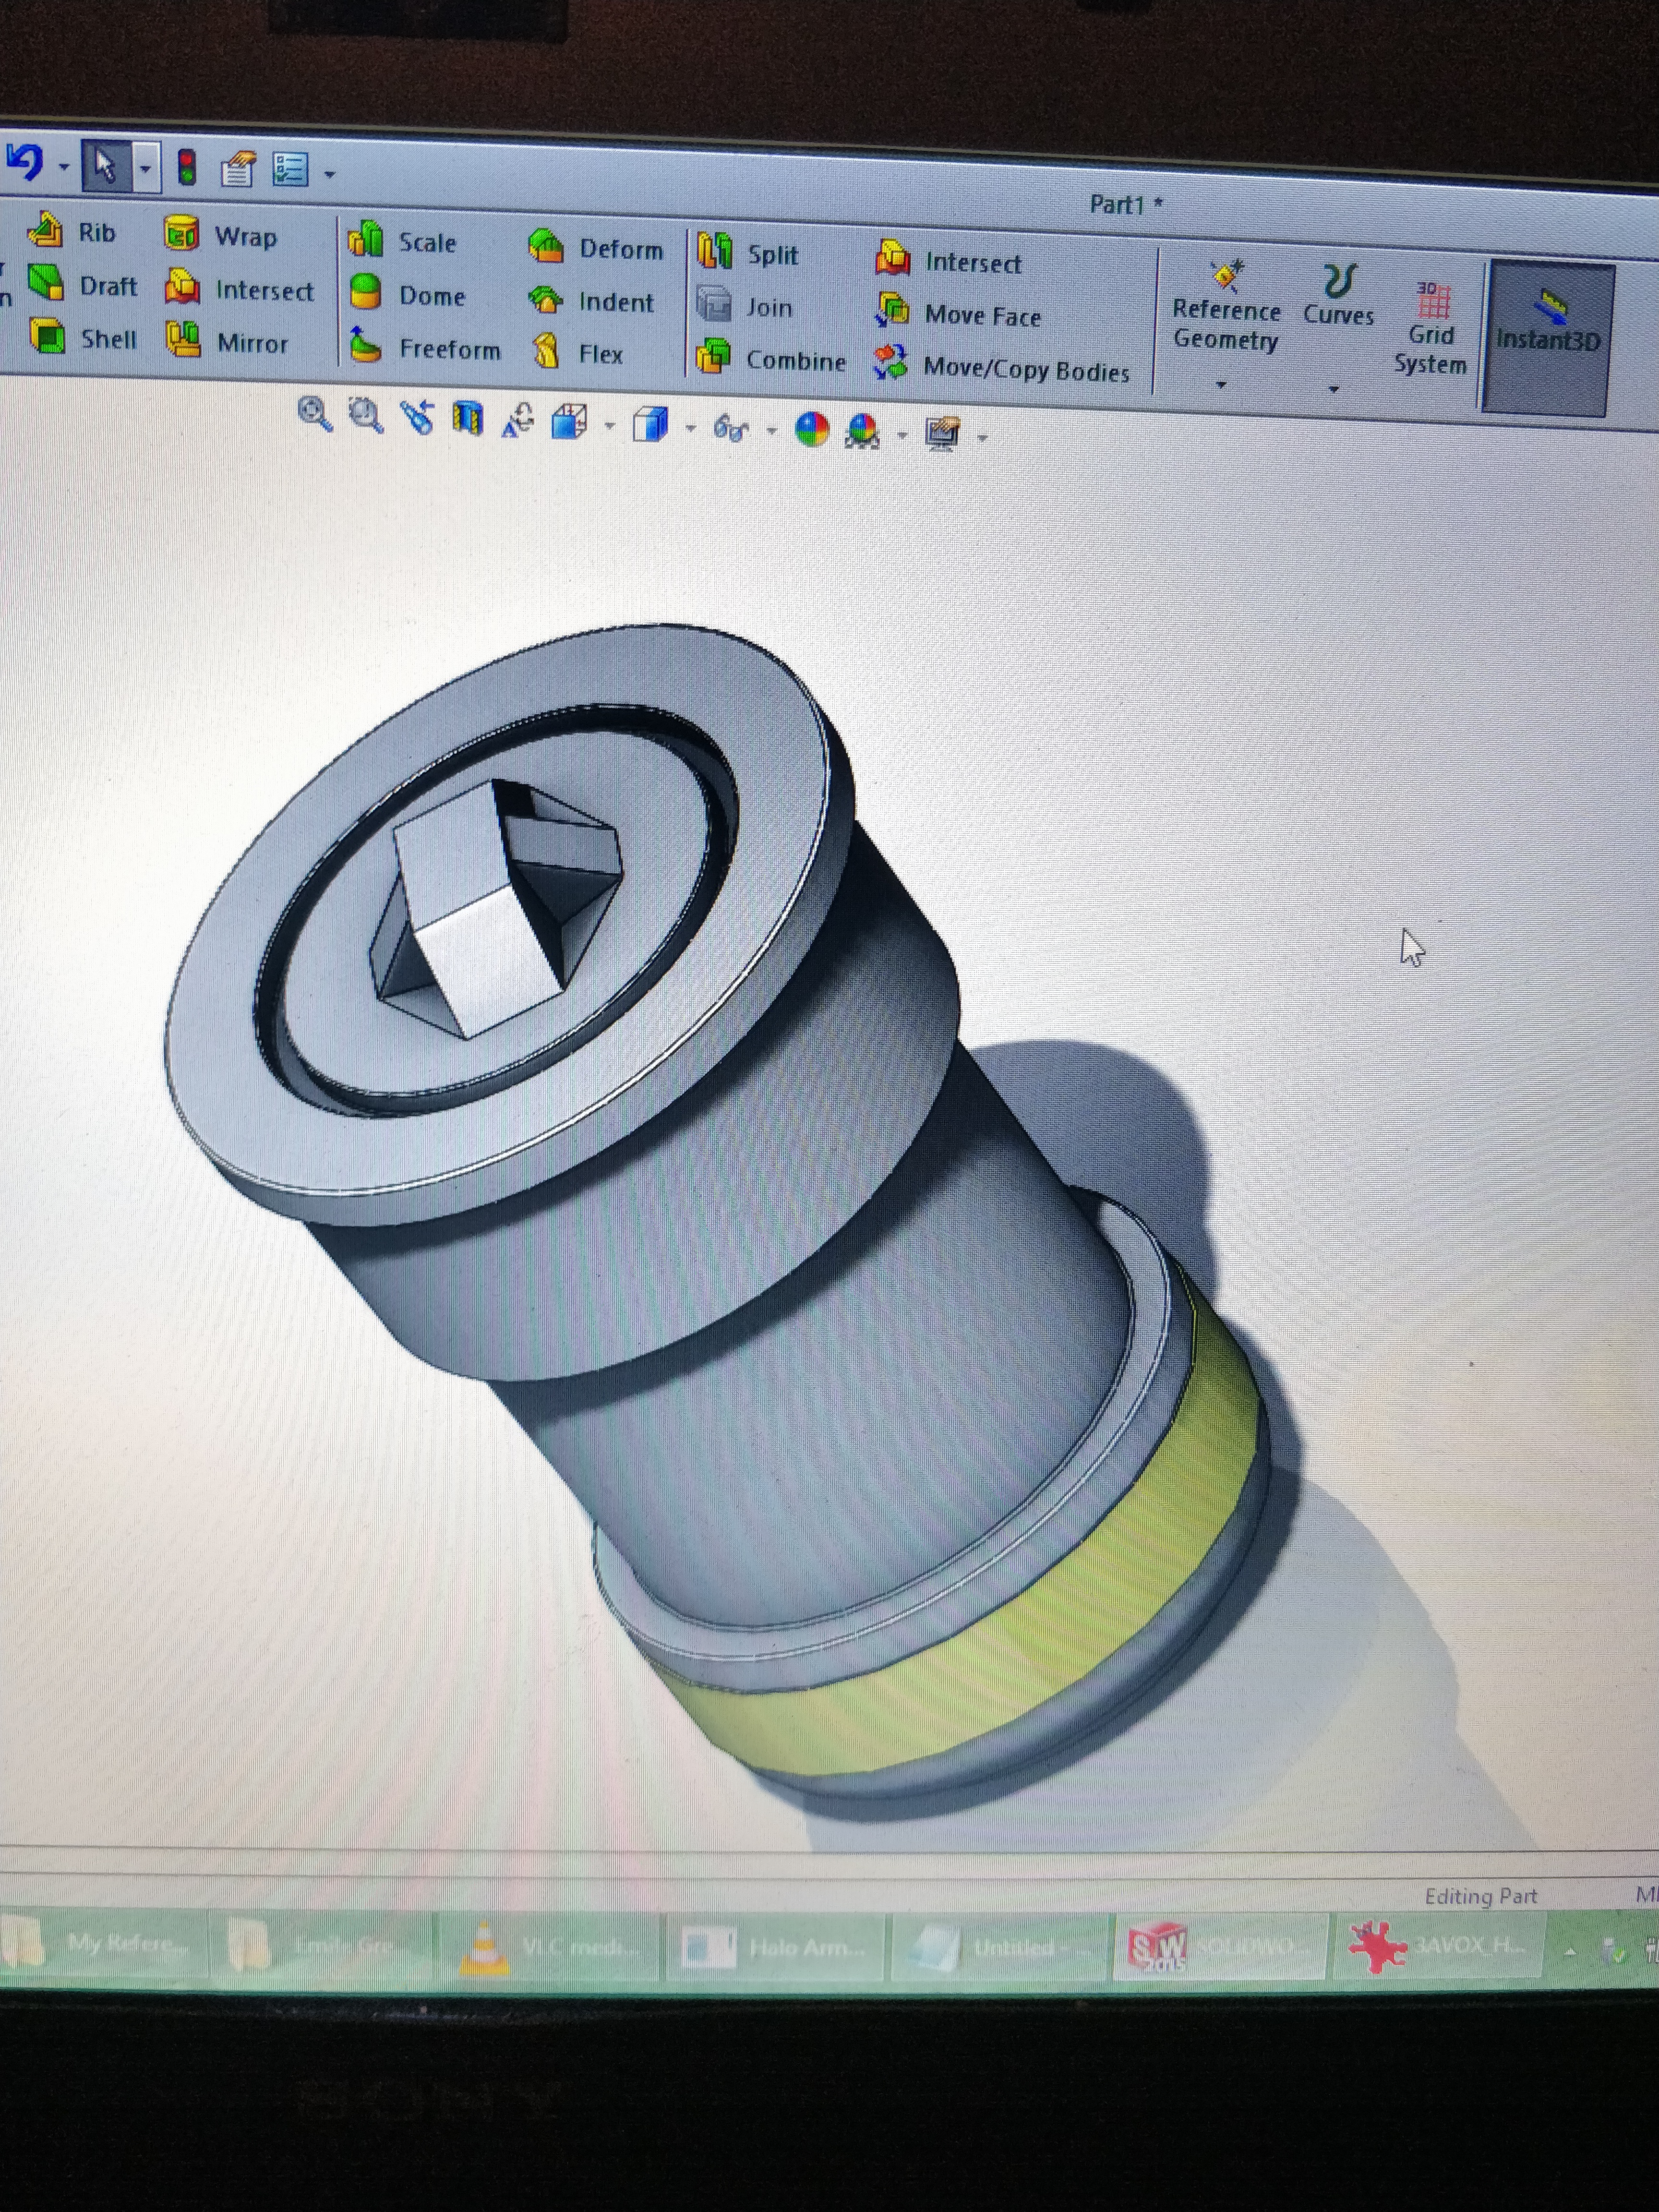Expand the View Settings dropdown arrow
Viewport: 1659px width, 2212px height.
pyautogui.click(x=983, y=438)
